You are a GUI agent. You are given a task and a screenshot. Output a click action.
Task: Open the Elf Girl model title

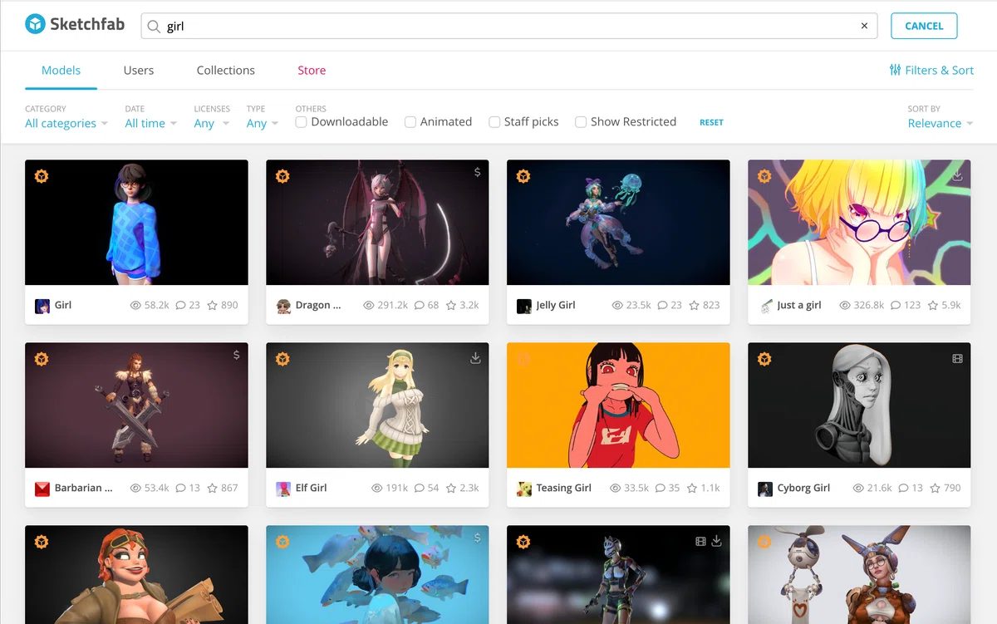pyautogui.click(x=312, y=488)
